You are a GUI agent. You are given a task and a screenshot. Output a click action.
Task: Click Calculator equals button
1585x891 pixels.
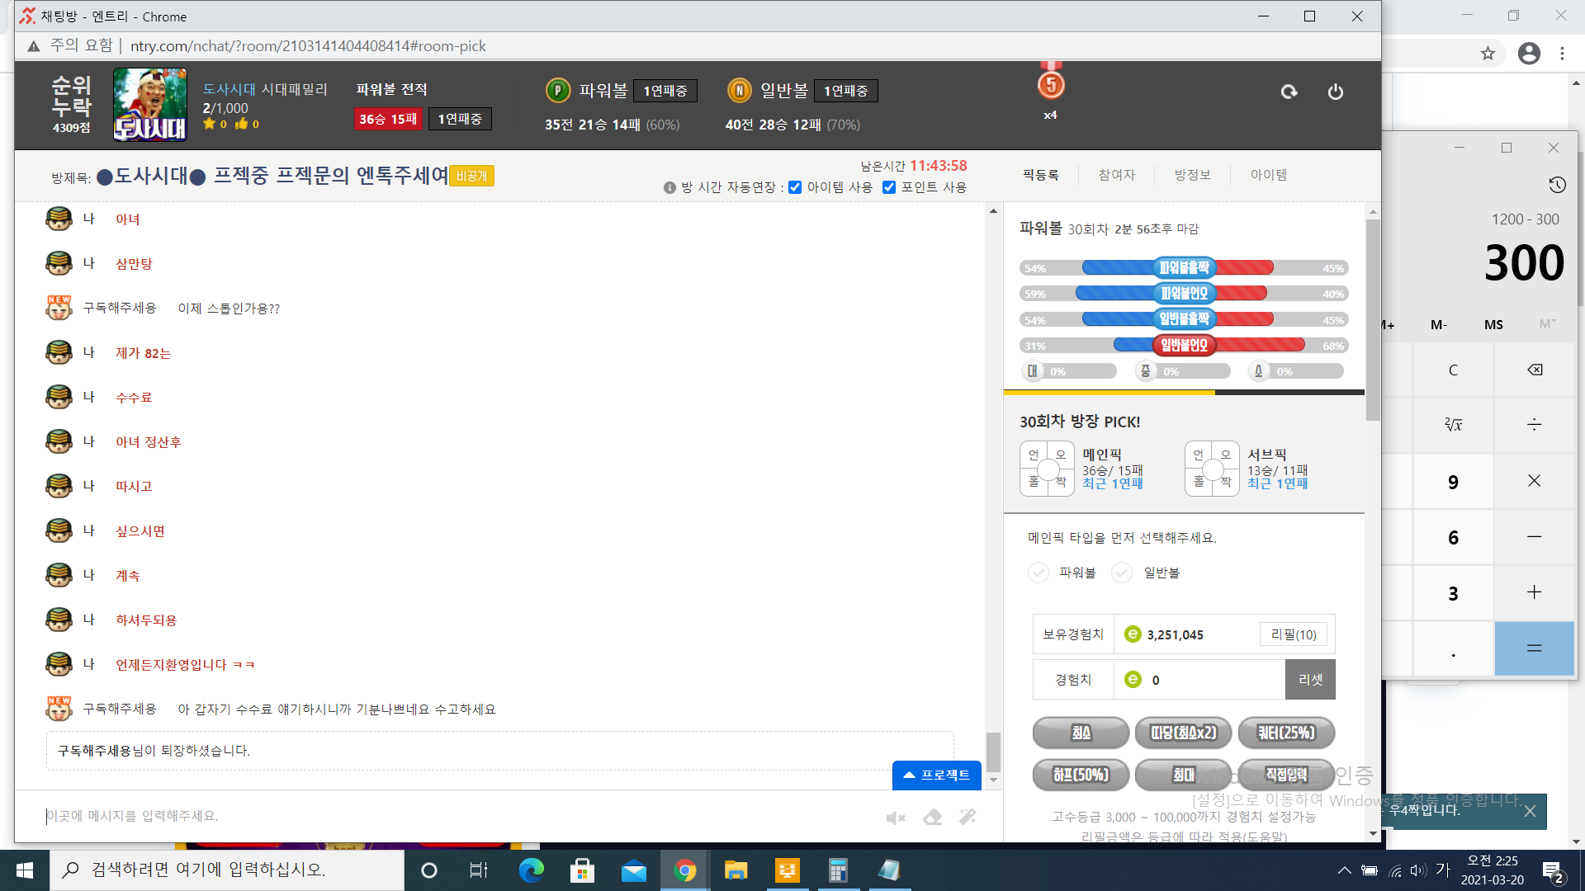1535,648
